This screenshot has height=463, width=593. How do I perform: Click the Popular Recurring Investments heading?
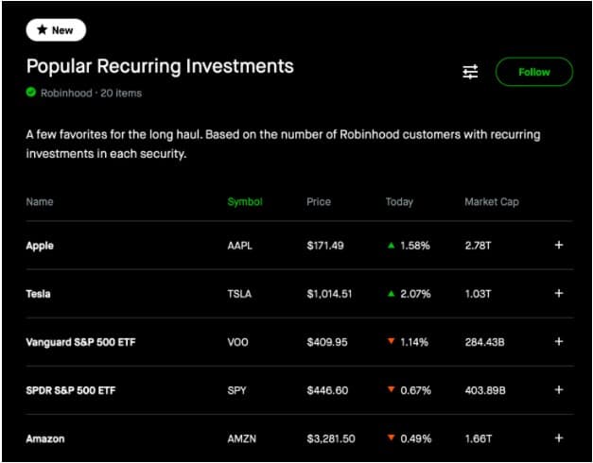pyautogui.click(x=160, y=66)
